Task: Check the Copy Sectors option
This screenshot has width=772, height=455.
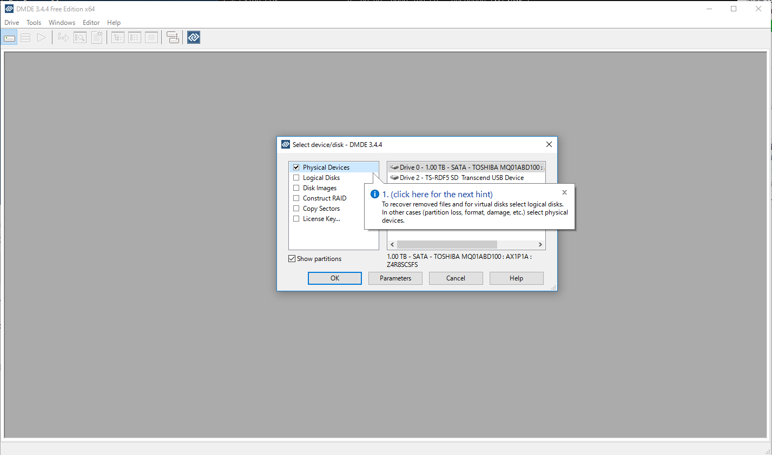Action: point(296,209)
